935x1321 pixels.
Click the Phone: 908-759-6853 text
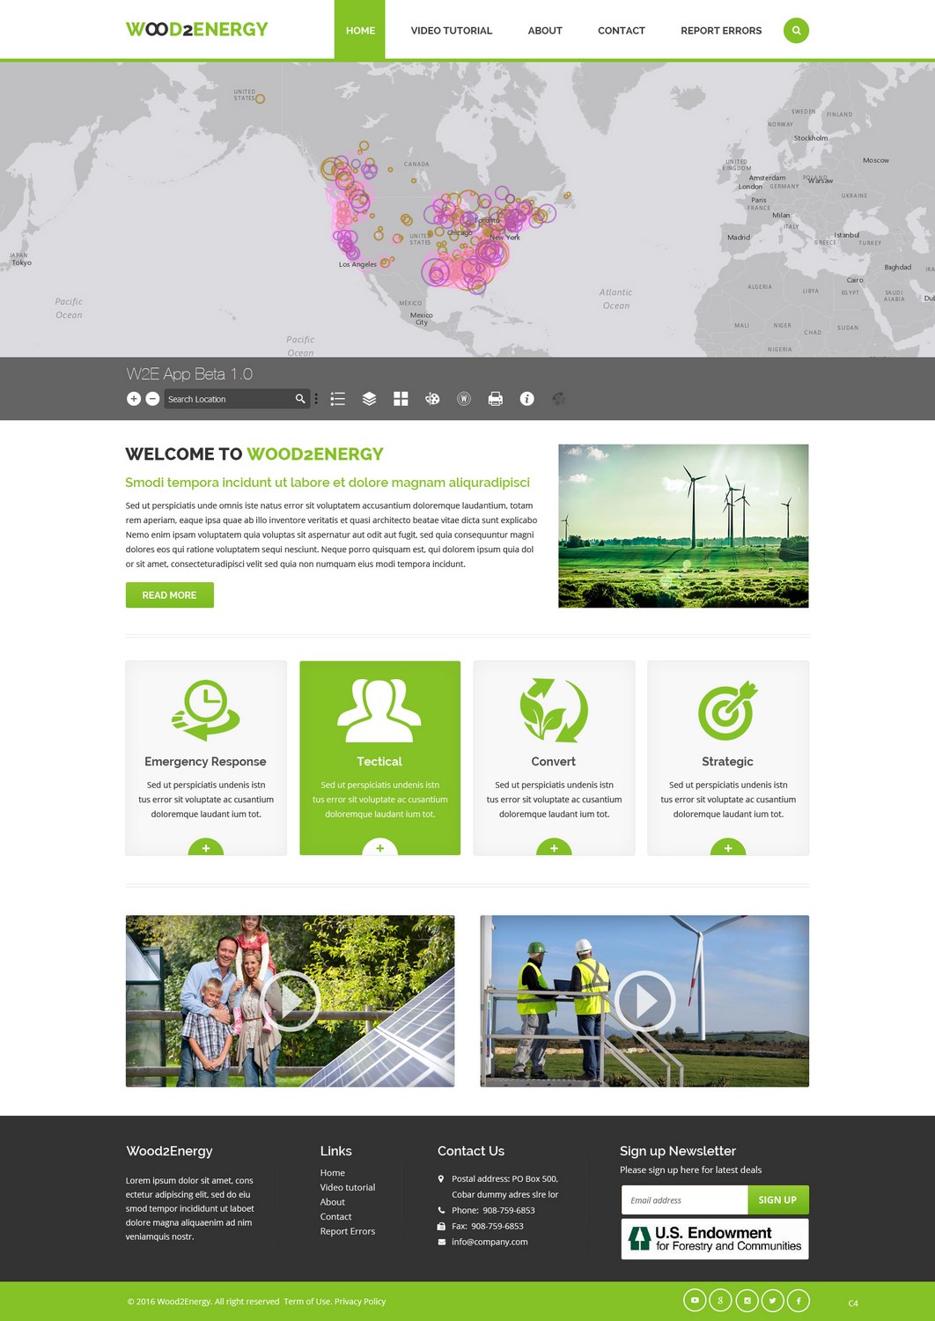click(x=493, y=1210)
